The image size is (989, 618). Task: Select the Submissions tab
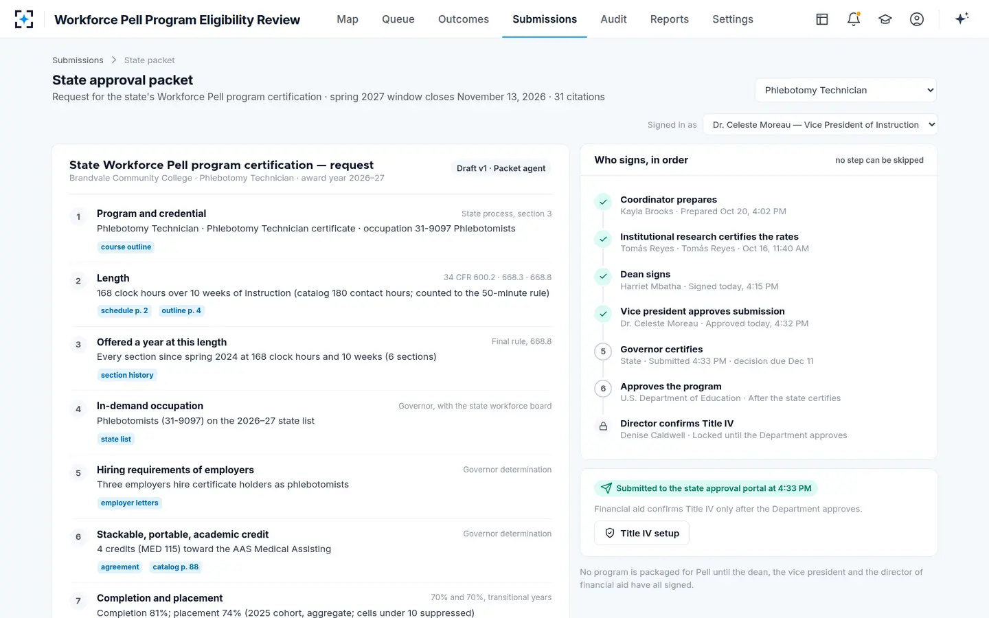tap(545, 19)
